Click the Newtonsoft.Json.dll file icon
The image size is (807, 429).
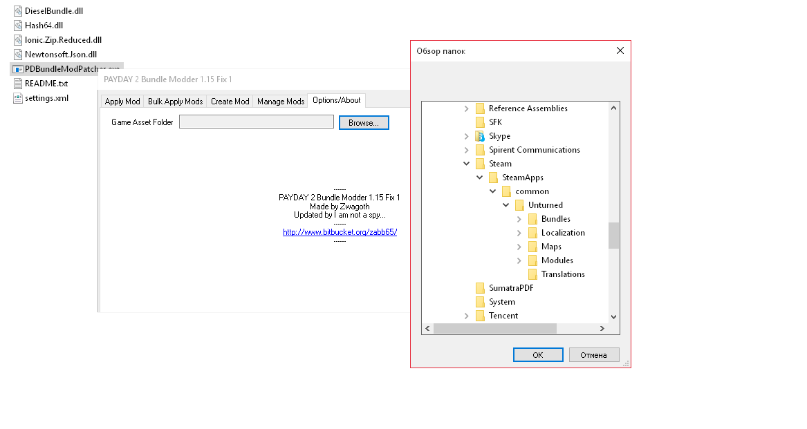point(18,54)
